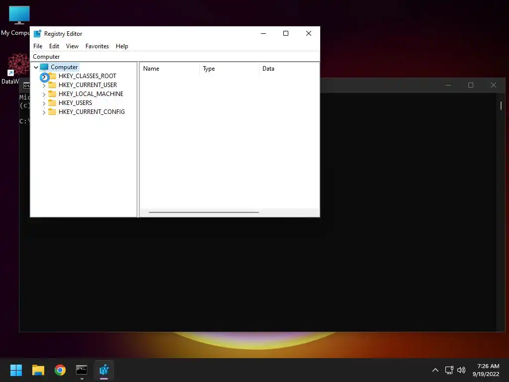Expand the HKEY_USERS key
The height and width of the screenshot is (382, 509).
44,103
